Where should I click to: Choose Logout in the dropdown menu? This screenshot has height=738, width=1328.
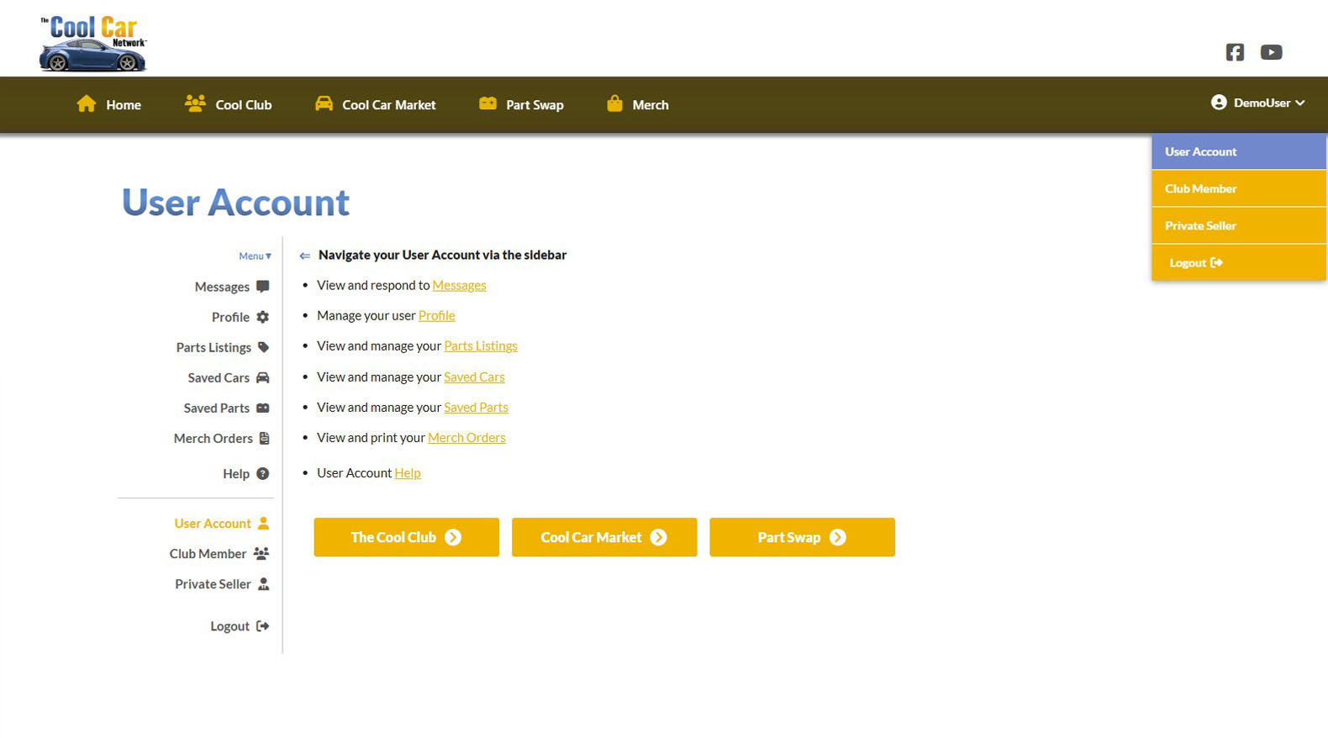coord(1239,262)
